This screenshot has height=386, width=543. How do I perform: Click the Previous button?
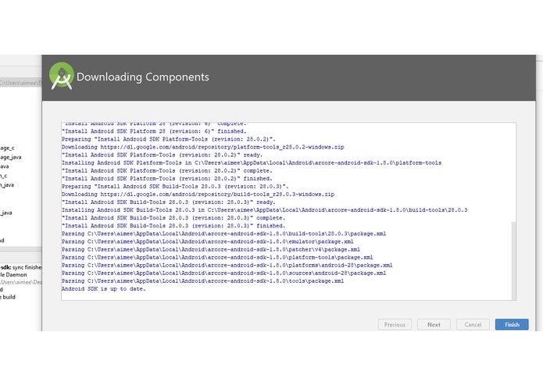pyautogui.click(x=395, y=324)
